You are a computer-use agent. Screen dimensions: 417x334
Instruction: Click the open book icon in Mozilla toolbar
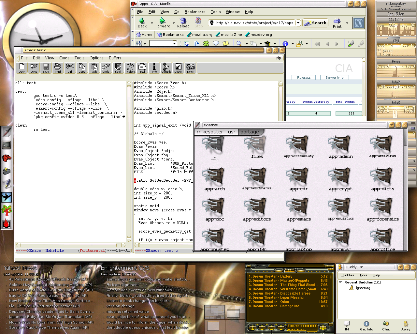click(226, 43)
